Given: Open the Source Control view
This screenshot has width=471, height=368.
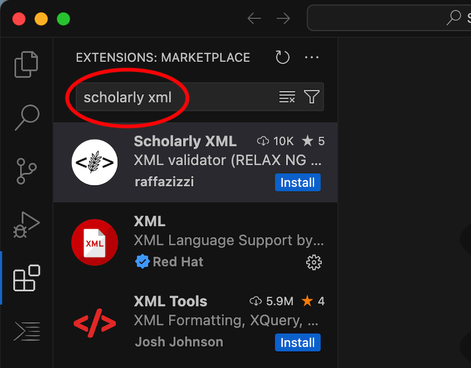Looking at the screenshot, I should [x=26, y=171].
